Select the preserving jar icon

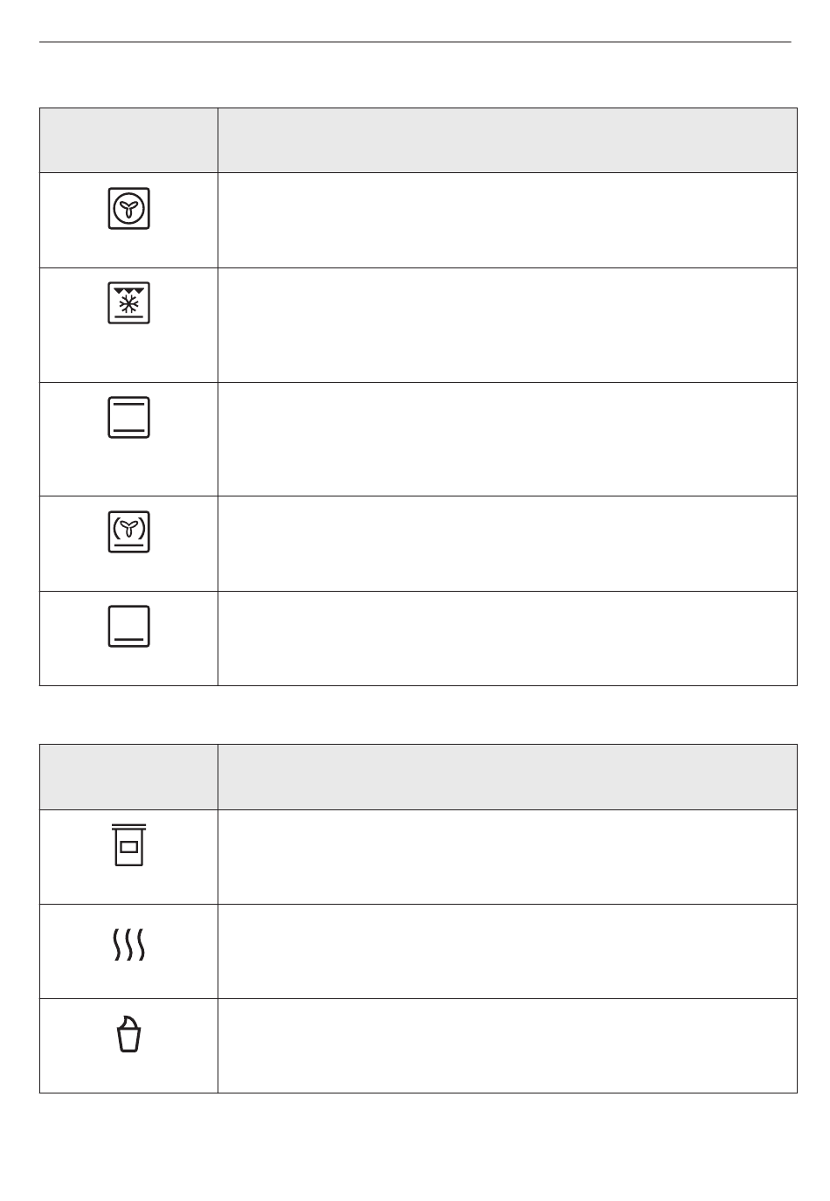pyautogui.click(x=129, y=844)
